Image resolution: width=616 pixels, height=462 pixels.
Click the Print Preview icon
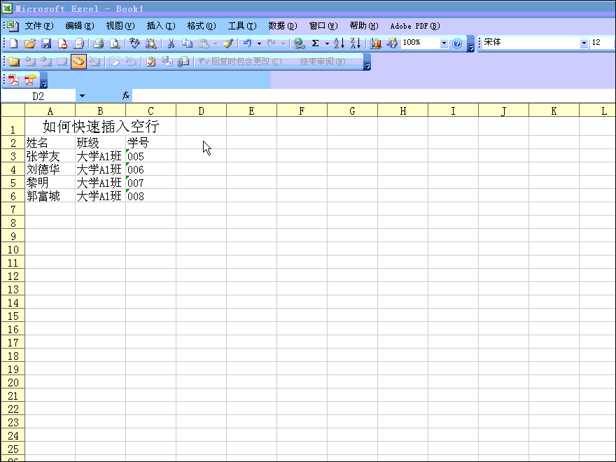point(115,43)
